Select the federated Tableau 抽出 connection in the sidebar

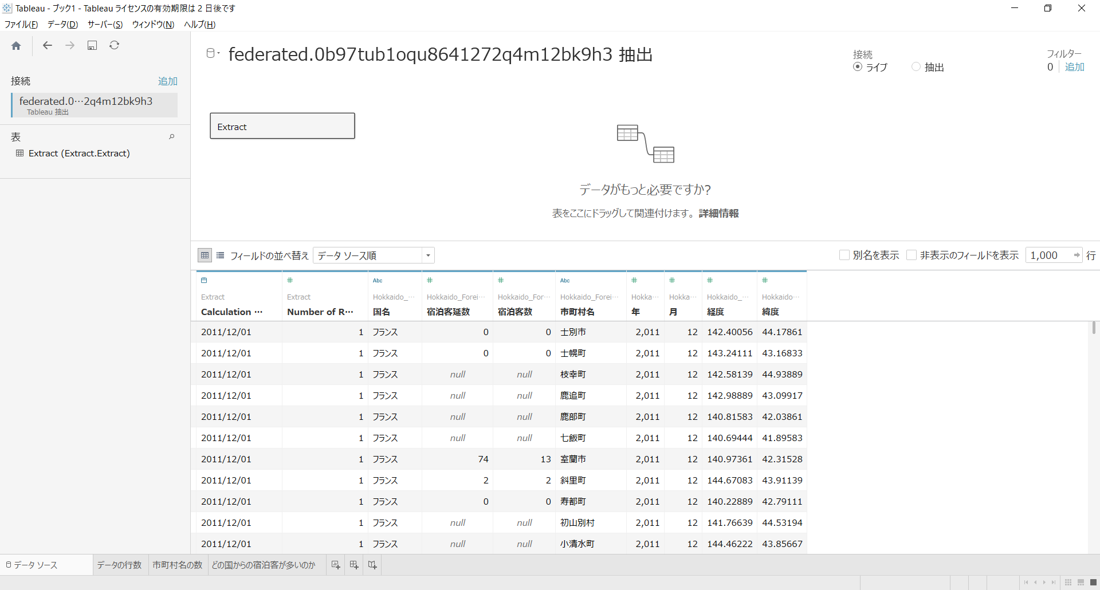[x=95, y=105]
